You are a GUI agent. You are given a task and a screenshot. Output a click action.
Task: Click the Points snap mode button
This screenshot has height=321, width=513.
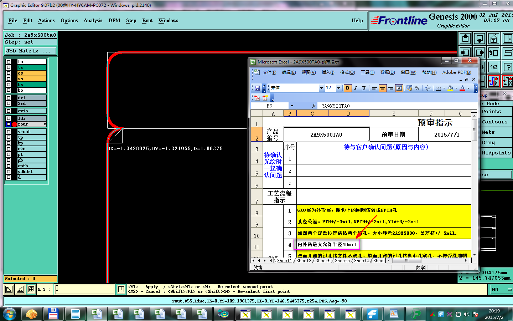496,112
